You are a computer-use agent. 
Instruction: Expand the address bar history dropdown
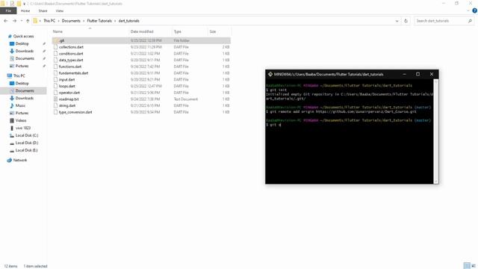pyautogui.click(x=397, y=21)
